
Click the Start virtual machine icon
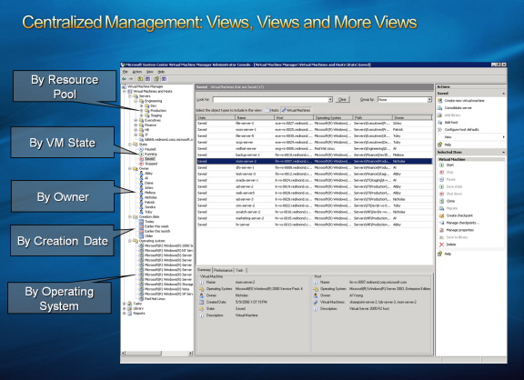[441, 165]
